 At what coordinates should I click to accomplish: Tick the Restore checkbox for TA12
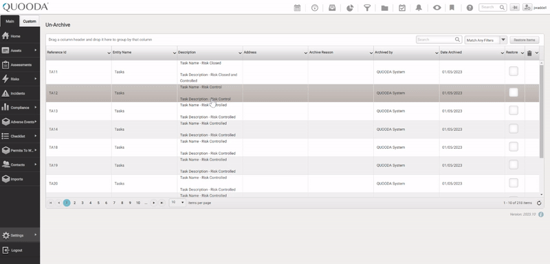(x=514, y=93)
